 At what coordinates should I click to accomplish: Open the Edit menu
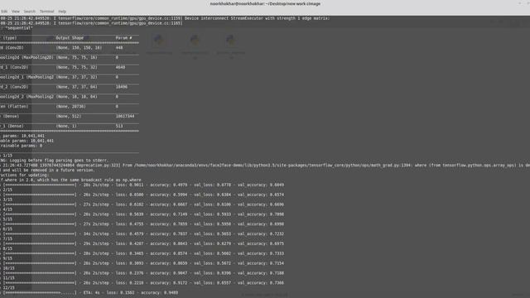tap(4, 11)
